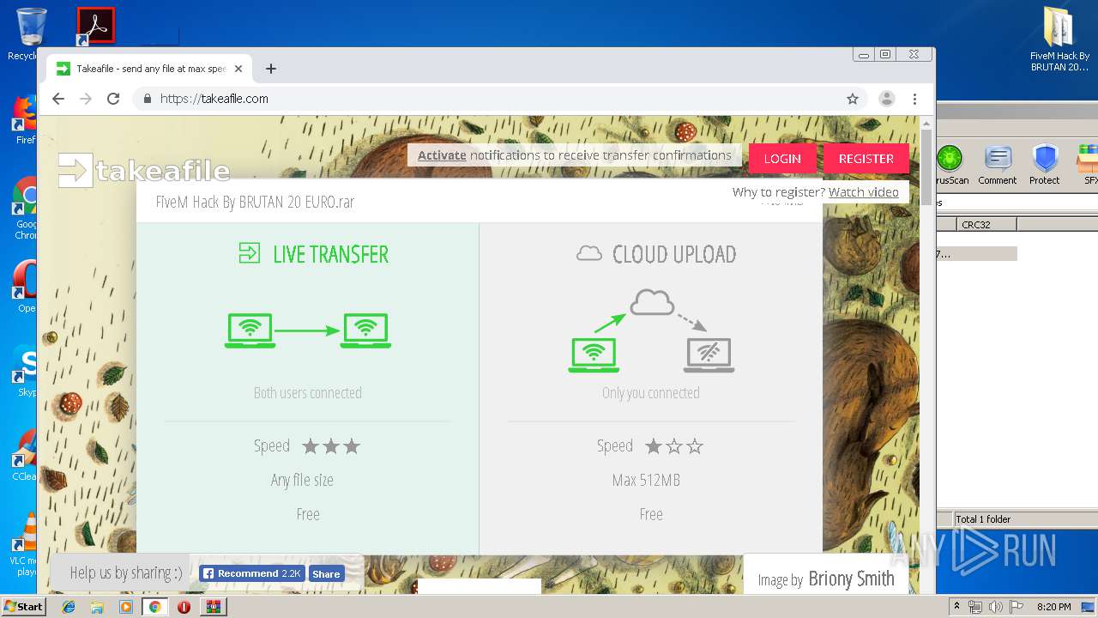Open the Windows Start menu
The height and width of the screenshot is (618, 1098).
(23, 607)
